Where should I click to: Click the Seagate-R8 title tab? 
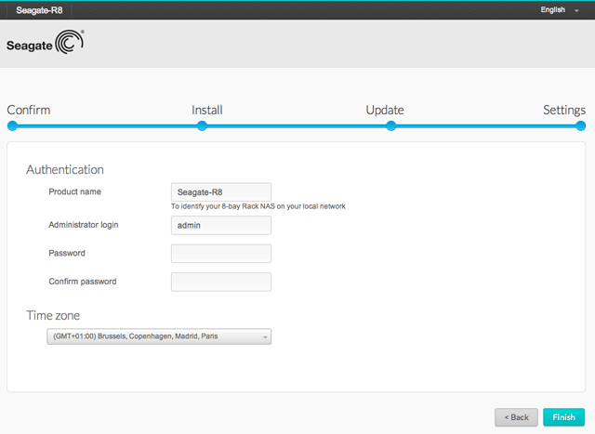tap(39, 10)
